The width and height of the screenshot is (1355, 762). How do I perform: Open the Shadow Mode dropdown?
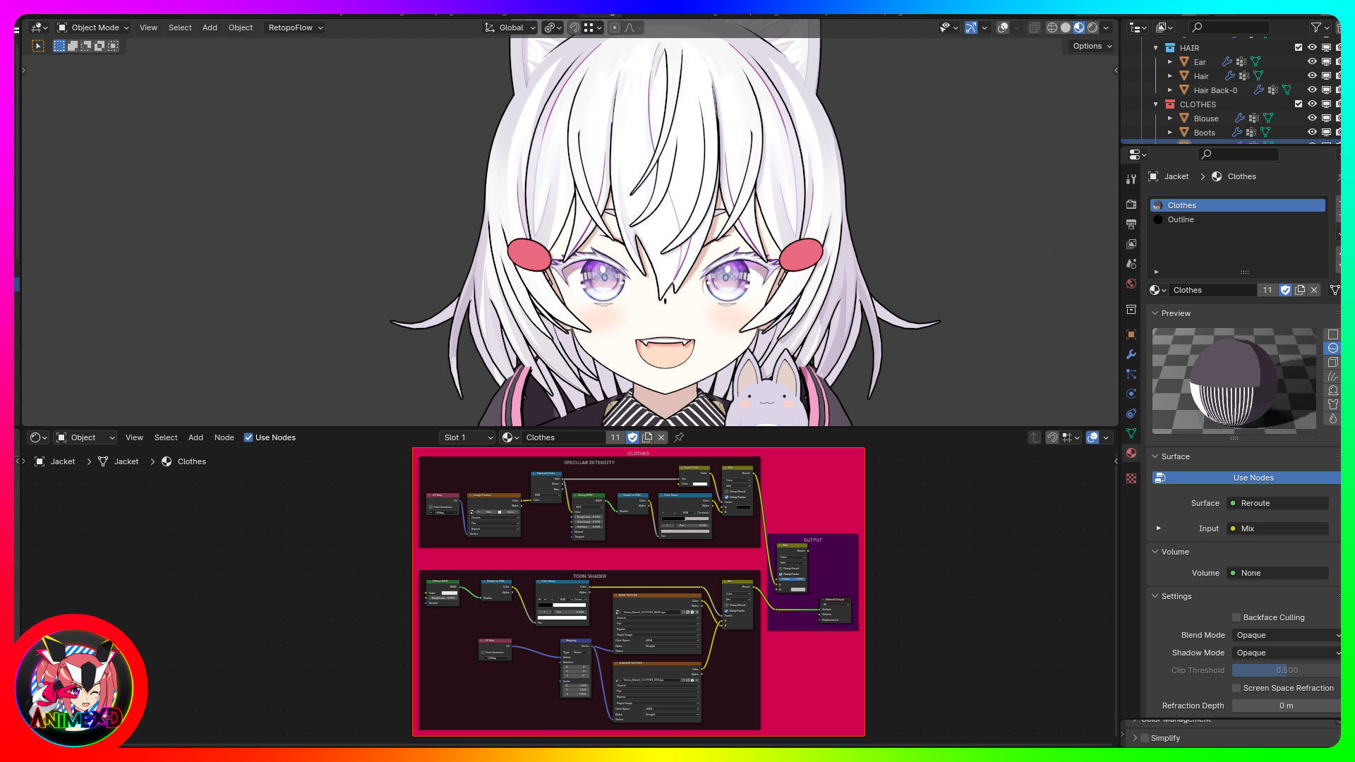(1286, 653)
